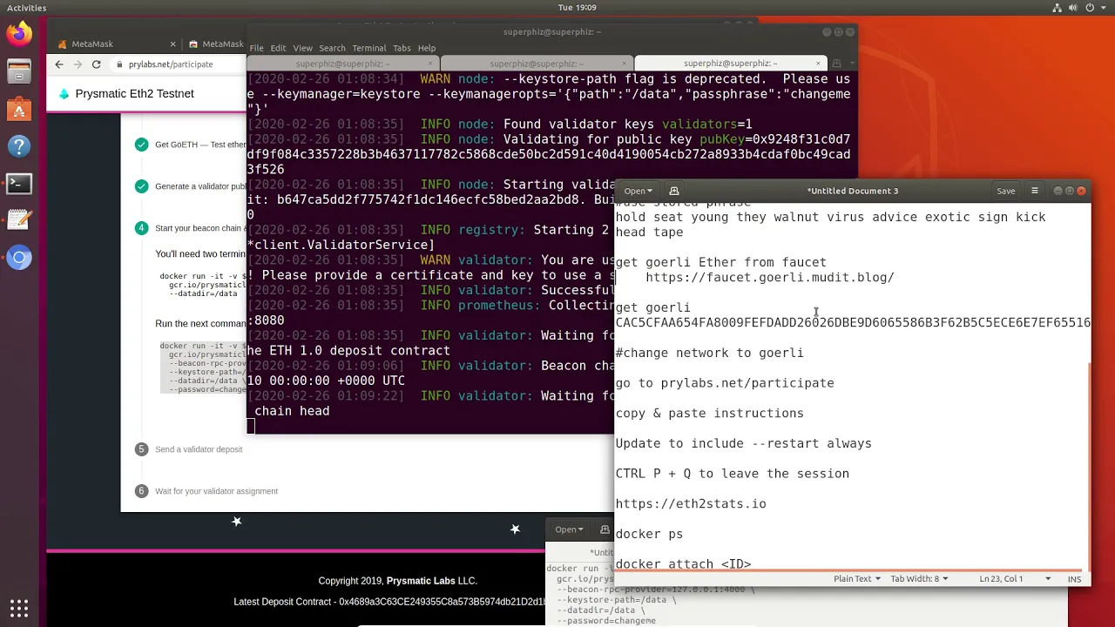Open dropdown in the background editor window
Viewport: 1115px width, 627px height.
[567, 529]
